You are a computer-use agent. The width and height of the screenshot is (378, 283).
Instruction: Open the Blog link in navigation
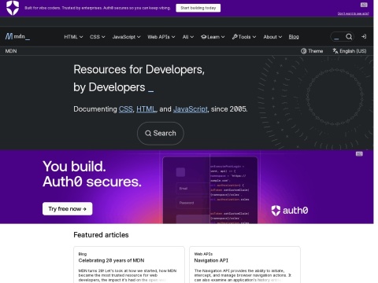[294, 37]
